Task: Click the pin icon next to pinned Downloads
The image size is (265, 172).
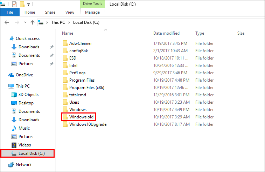Action: click(52, 47)
